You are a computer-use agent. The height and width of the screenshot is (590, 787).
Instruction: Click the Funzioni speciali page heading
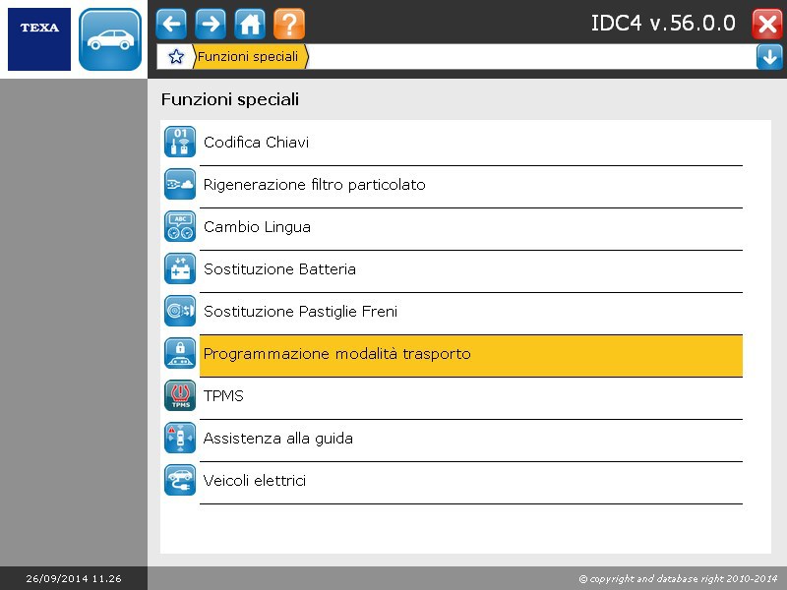click(x=230, y=99)
